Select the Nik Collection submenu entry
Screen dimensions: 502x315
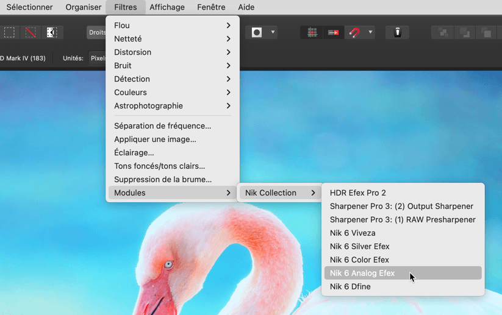(x=280, y=193)
